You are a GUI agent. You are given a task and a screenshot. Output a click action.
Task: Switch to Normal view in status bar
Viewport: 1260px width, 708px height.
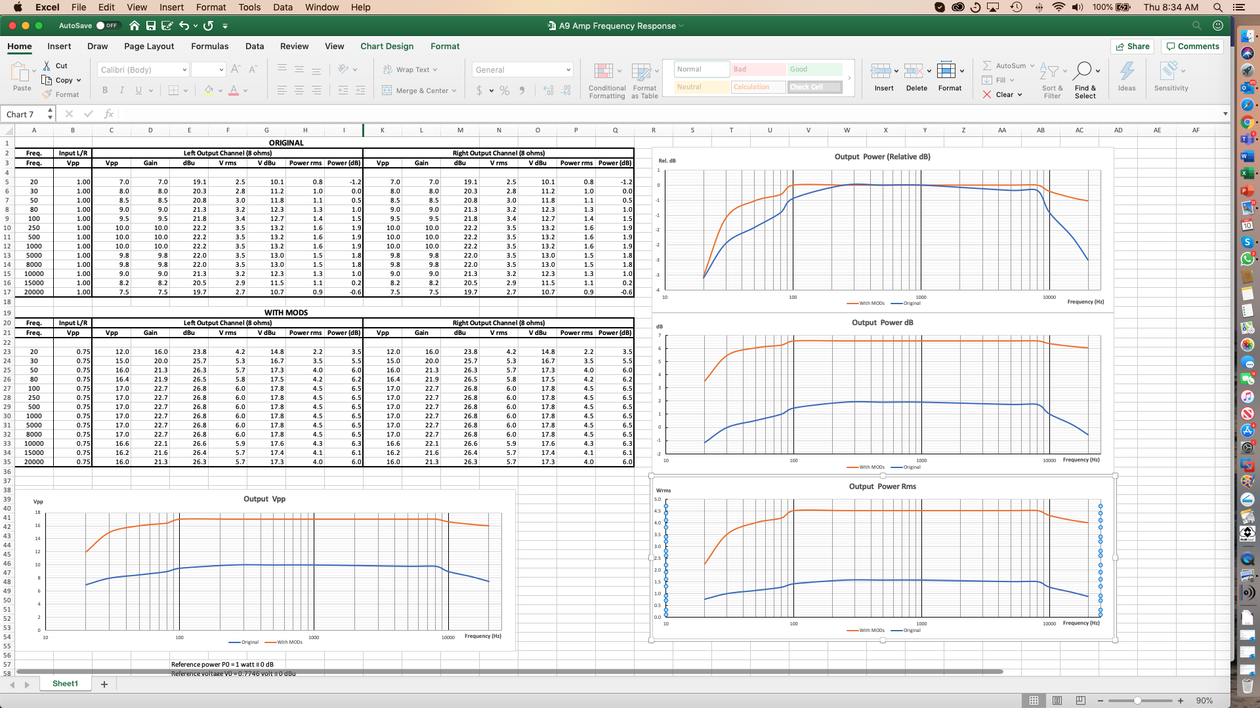click(x=1034, y=700)
